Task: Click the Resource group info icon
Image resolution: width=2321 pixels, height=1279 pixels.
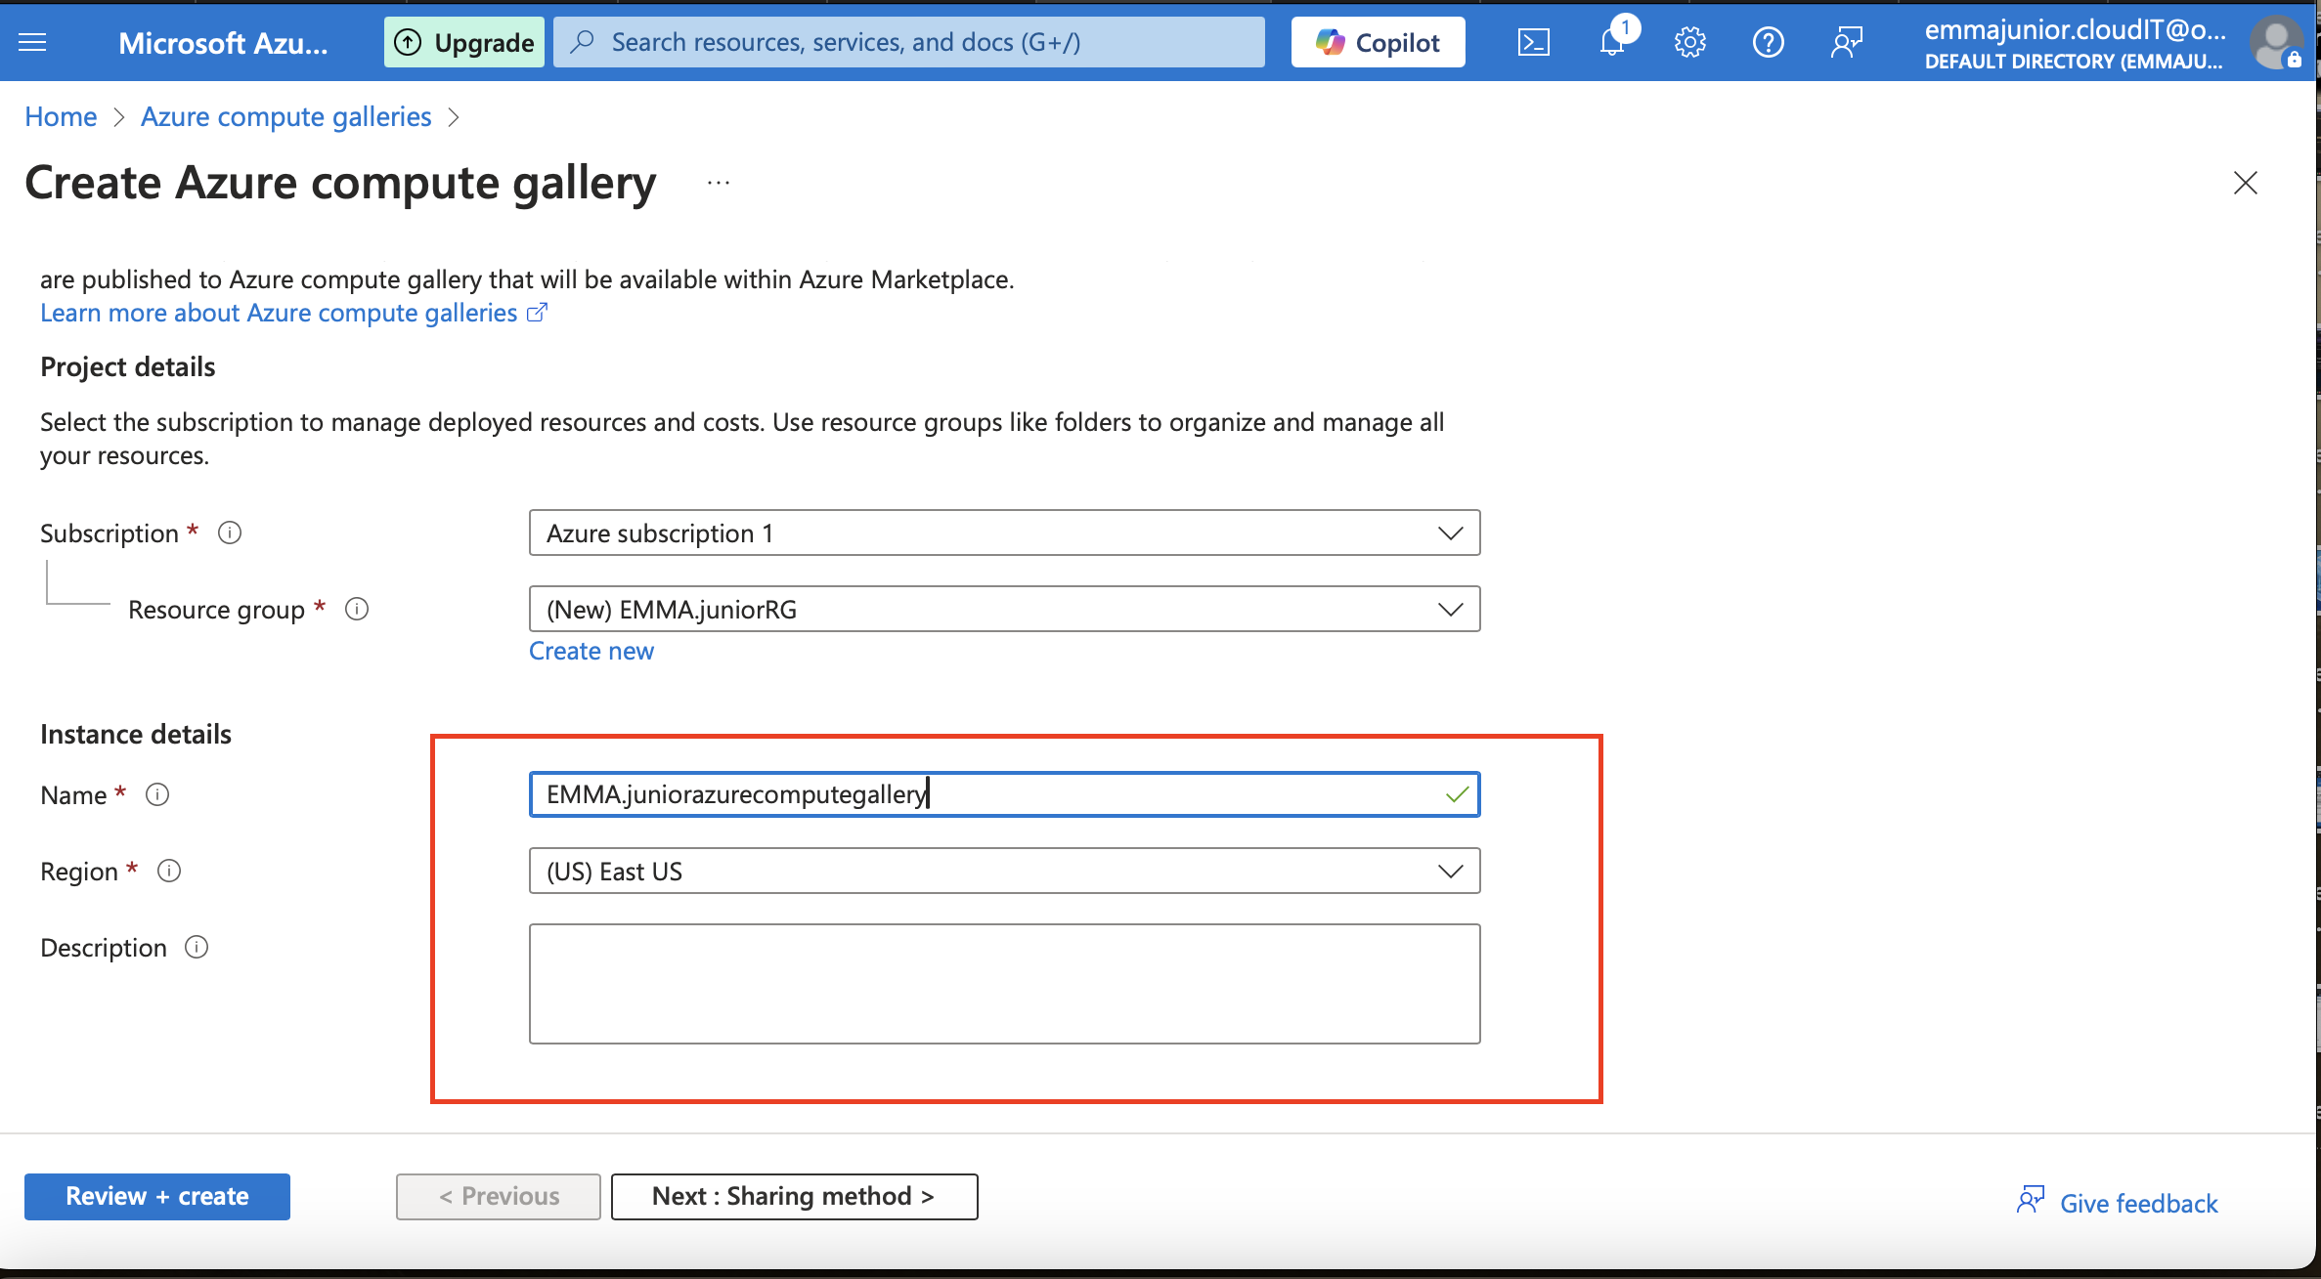Action: click(x=357, y=609)
